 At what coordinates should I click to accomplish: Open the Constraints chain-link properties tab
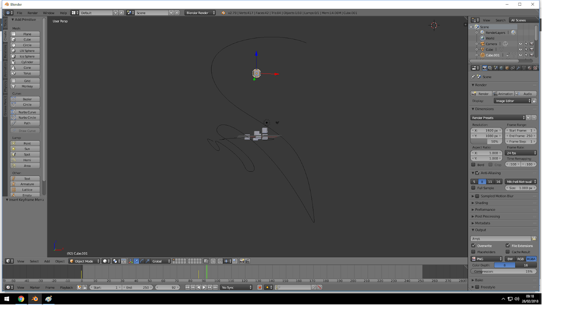click(x=512, y=68)
